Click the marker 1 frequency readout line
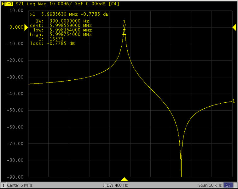Viewport: 238px width, 189px height. (69, 14)
